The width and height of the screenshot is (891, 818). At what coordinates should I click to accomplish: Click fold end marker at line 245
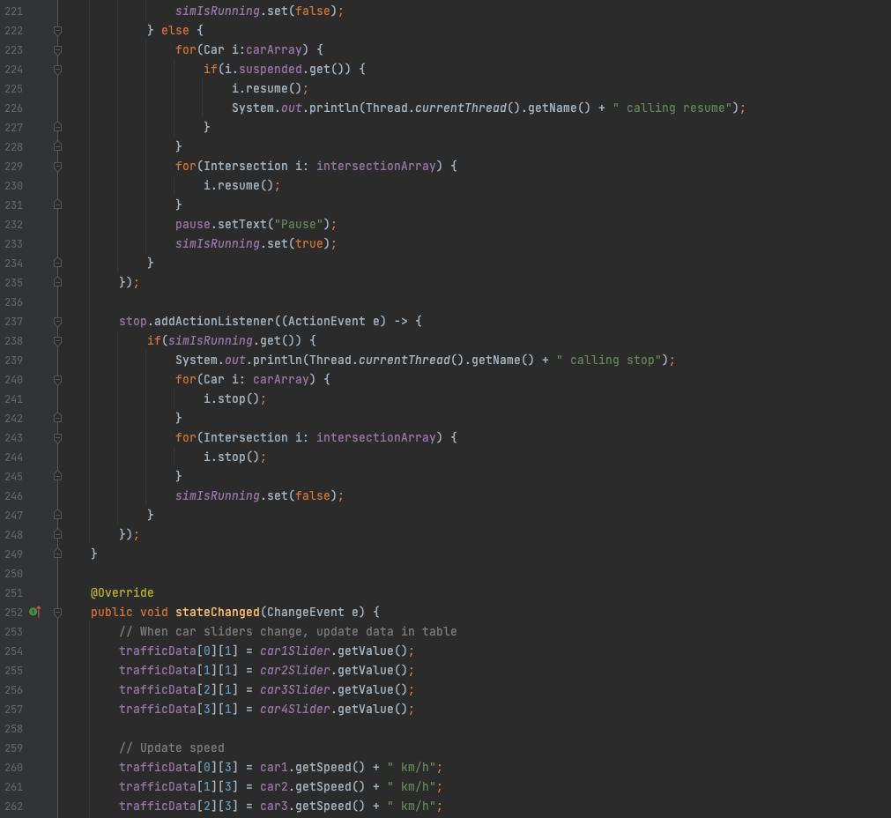coord(57,476)
